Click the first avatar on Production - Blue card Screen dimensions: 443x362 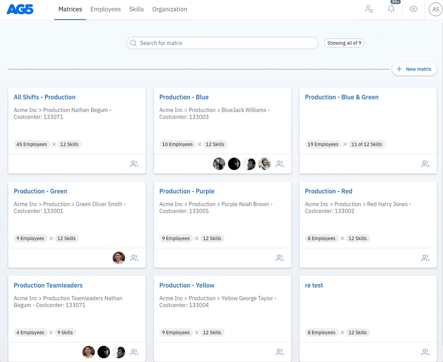219,164
